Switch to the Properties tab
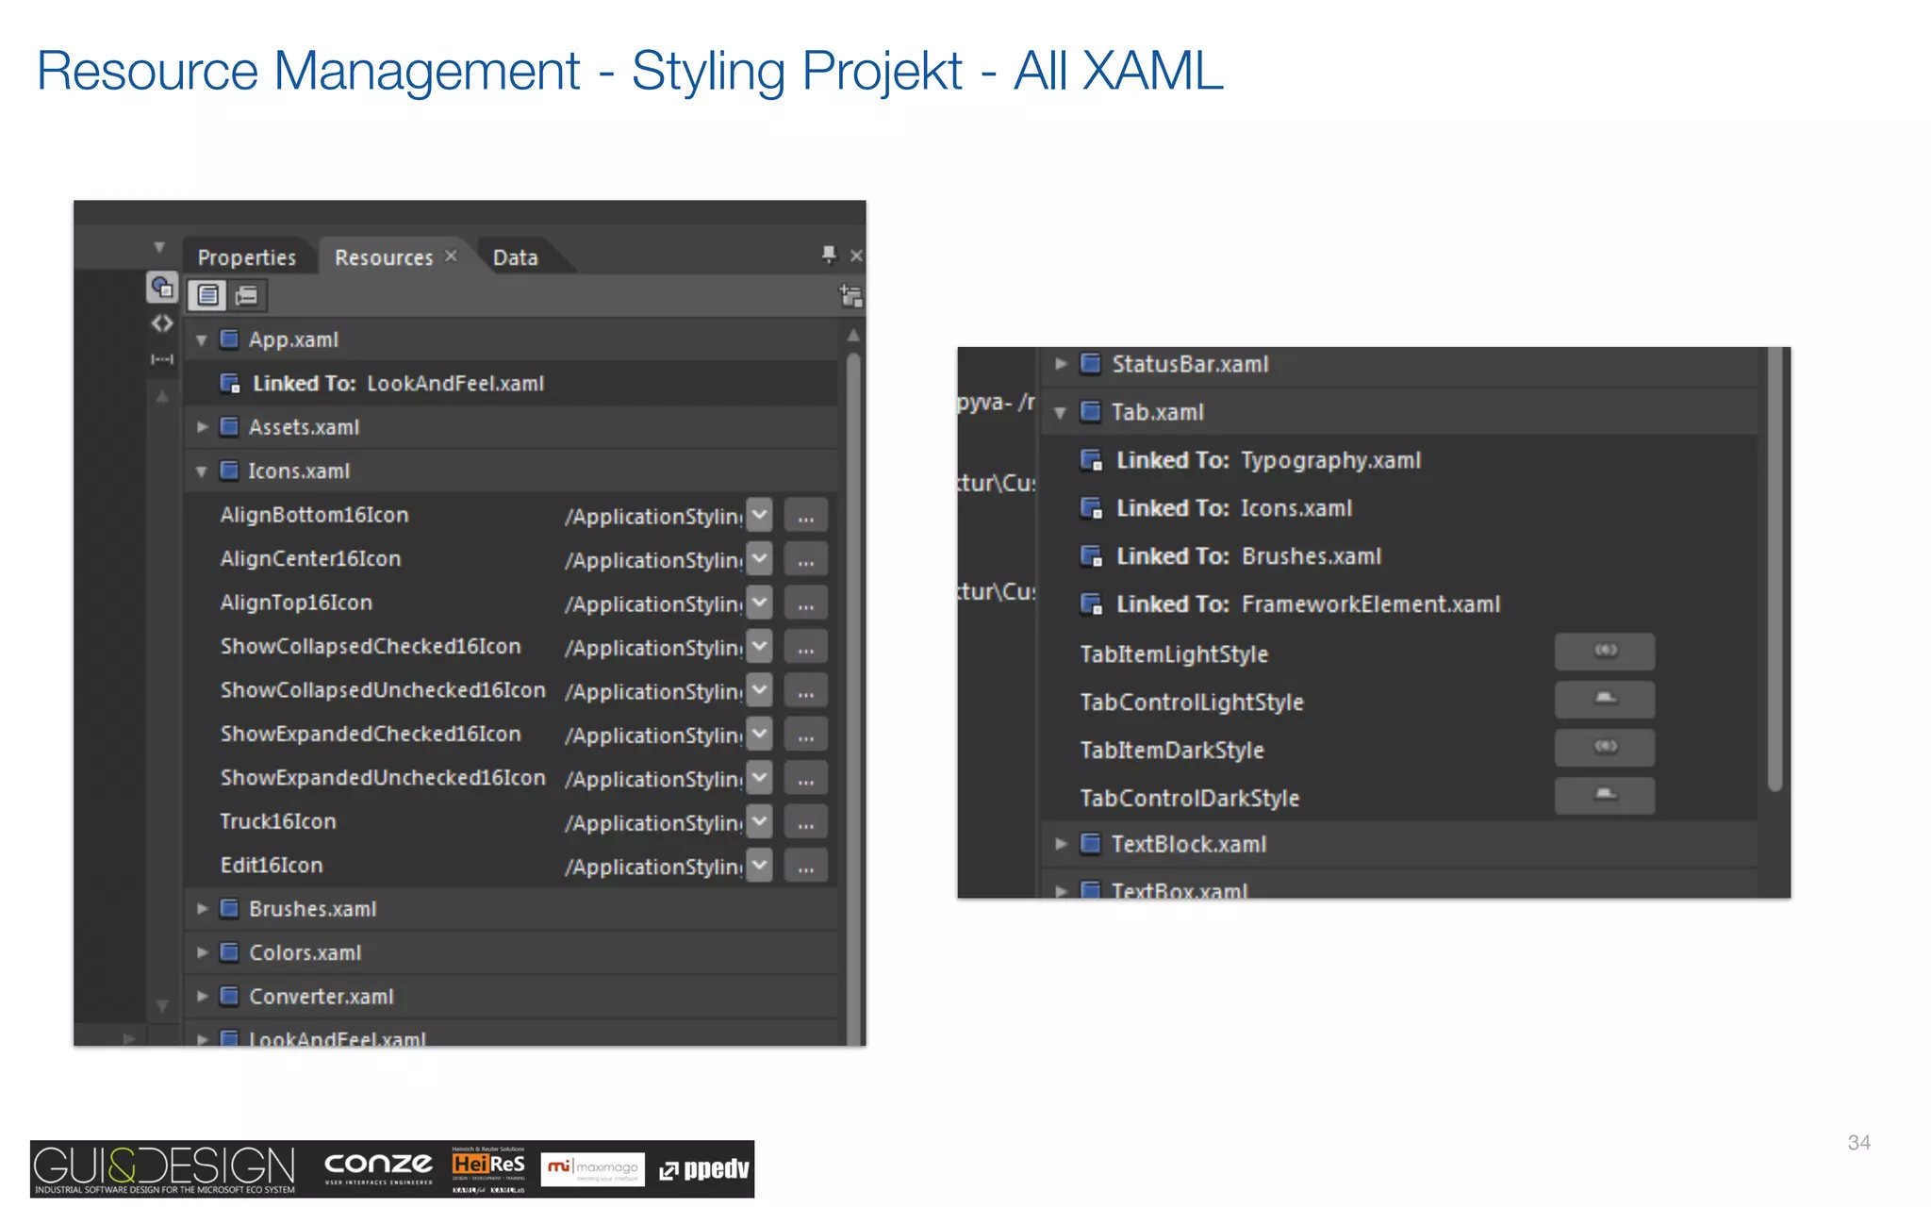This screenshot has width=1931, height=1207. (246, 257)
